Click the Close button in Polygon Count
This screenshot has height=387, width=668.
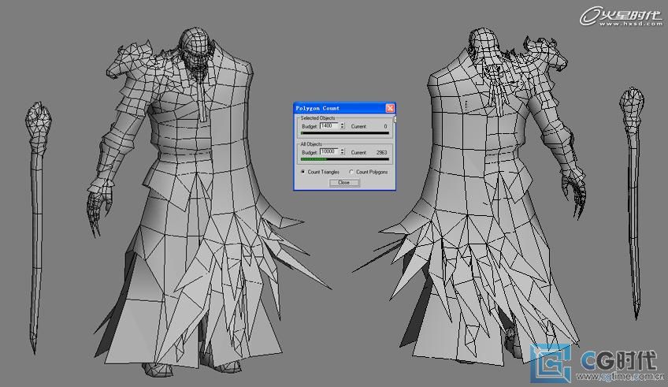pos(344,182)
